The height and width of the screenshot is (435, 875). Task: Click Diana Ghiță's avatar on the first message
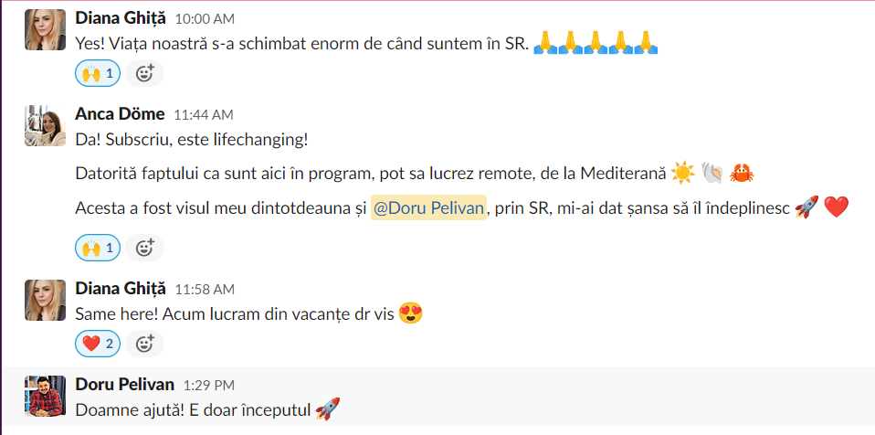click(45, 29)
